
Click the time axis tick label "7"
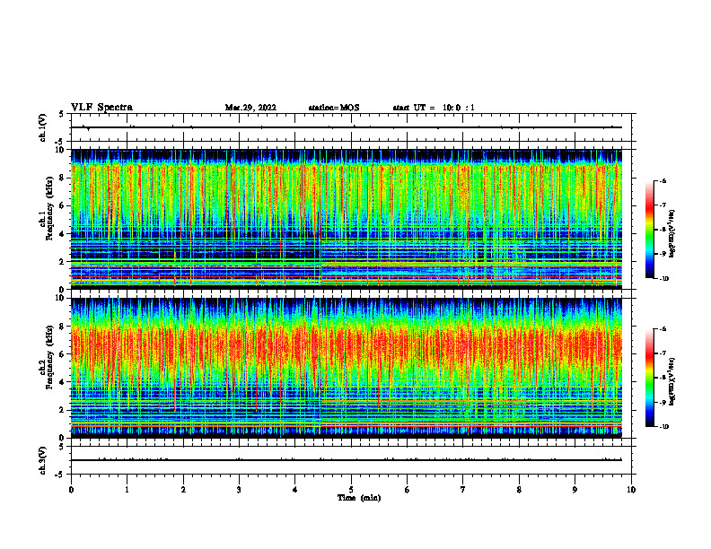[463, 490]
